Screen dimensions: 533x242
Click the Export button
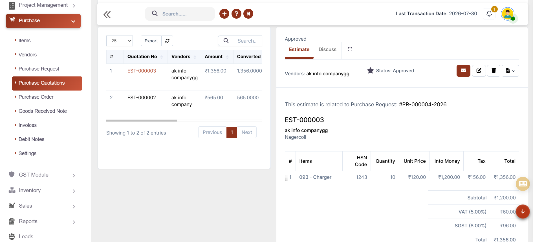point(151,41)
